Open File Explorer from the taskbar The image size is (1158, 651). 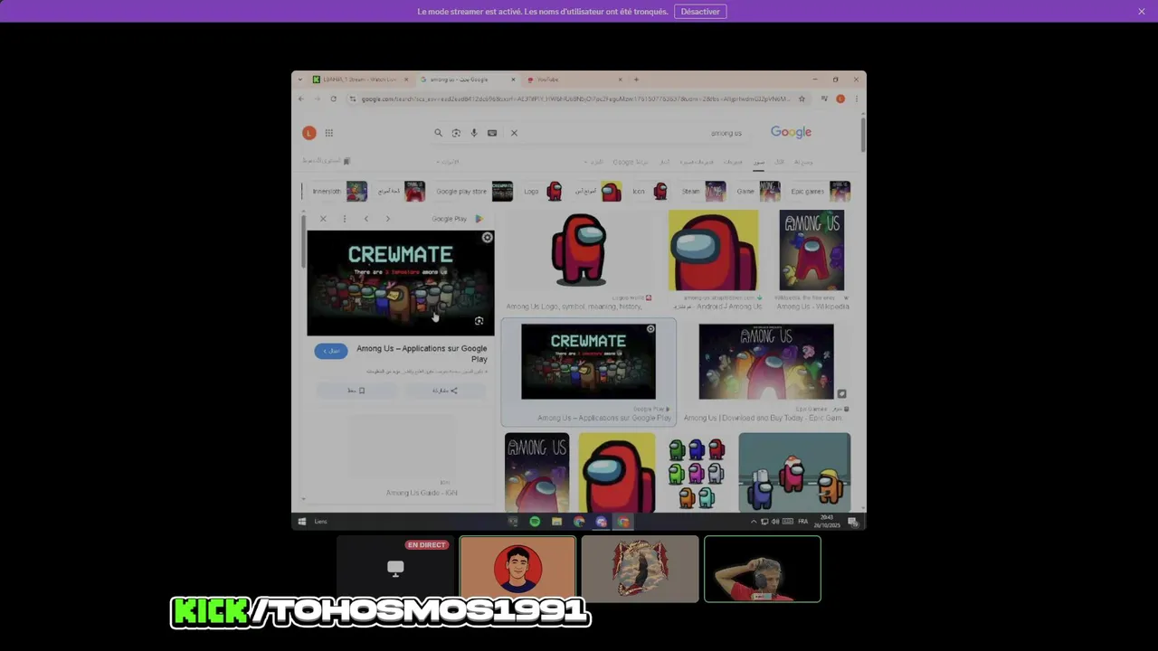click(x=556, y=522)
